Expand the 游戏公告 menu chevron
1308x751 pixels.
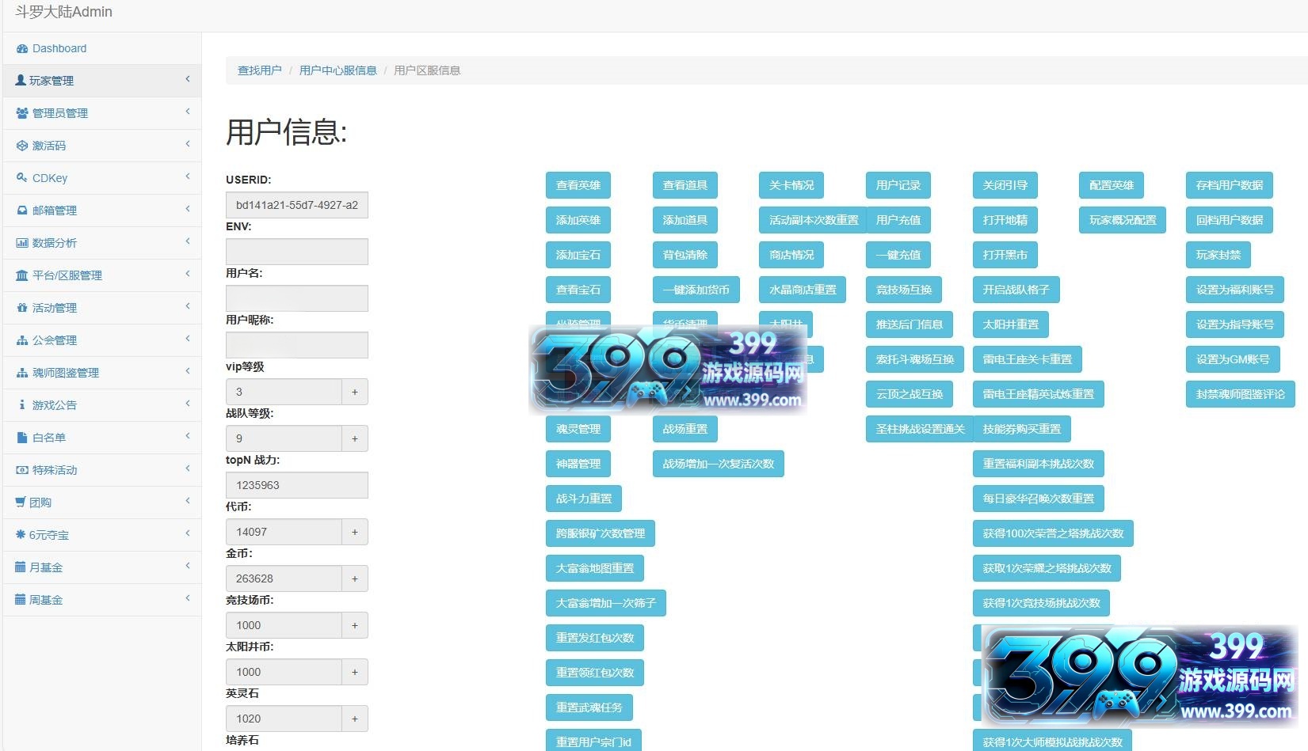188,404
